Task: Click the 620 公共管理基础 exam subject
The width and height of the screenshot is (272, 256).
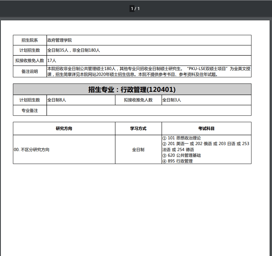Action: coord(184,155)
